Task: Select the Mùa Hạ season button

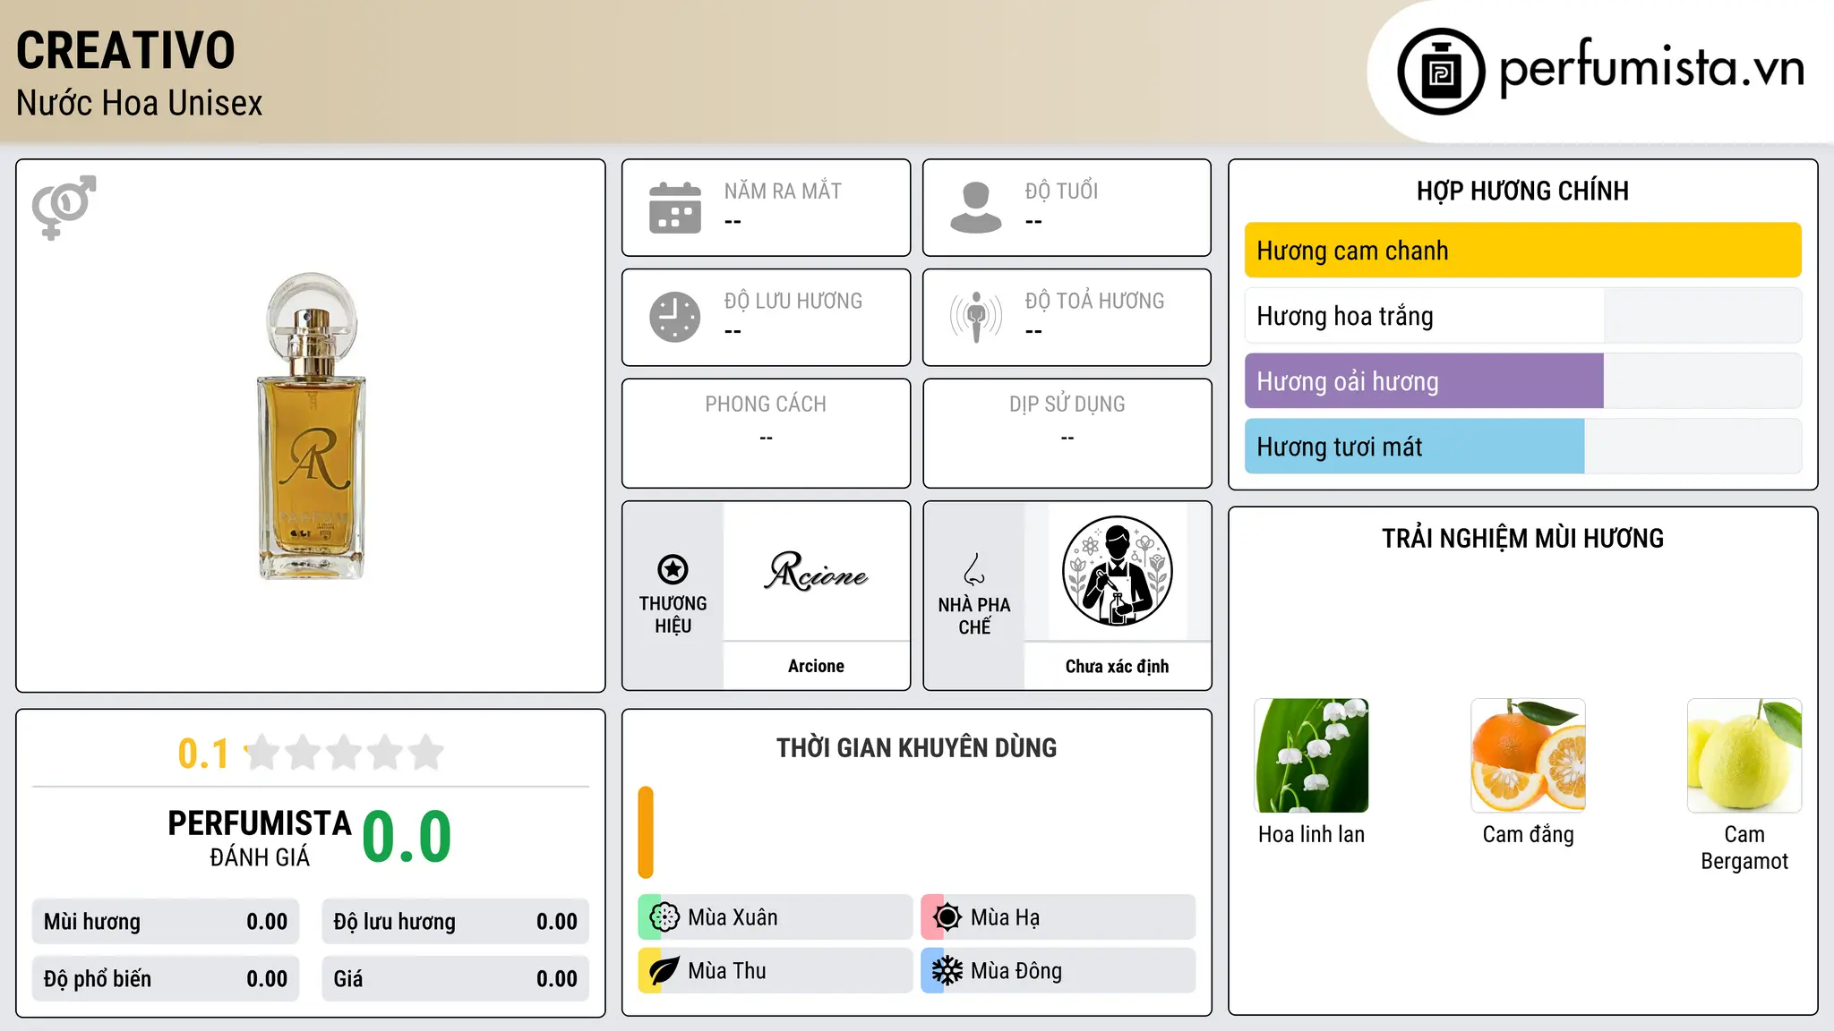Action: (1058, 917)
